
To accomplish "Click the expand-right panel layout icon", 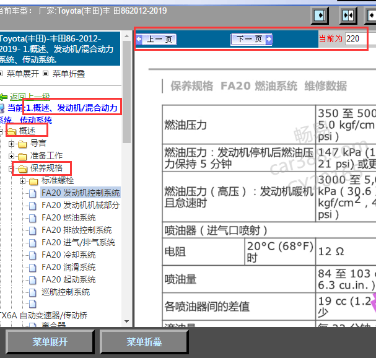I will [x=320, y=15].
